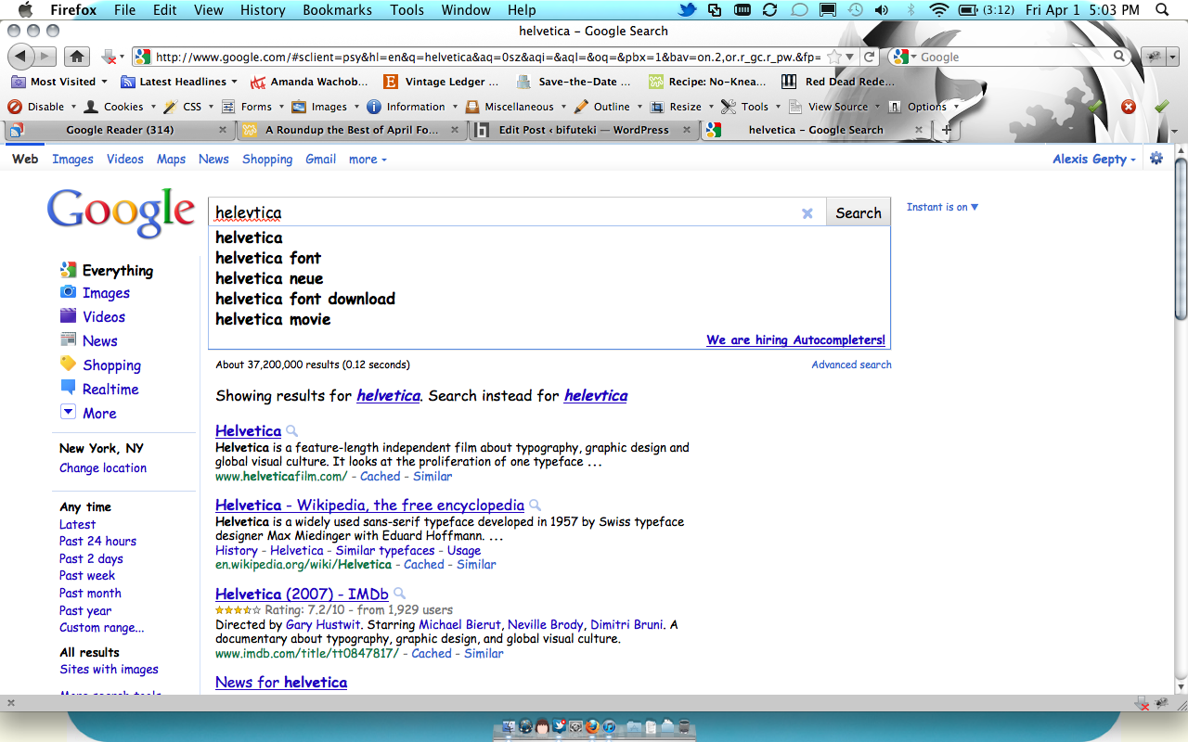This screenshot has height=742, width=1188.
Task: Select 'helvetica neue' autocomplete suggestion
Action: (269, 278)
